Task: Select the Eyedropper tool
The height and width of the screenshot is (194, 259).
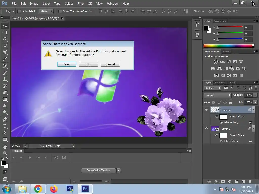Action: pos(5,59)
